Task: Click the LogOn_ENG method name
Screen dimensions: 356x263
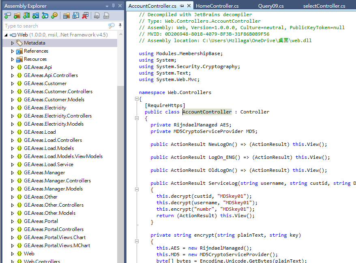Action: [x=222, y=157]
